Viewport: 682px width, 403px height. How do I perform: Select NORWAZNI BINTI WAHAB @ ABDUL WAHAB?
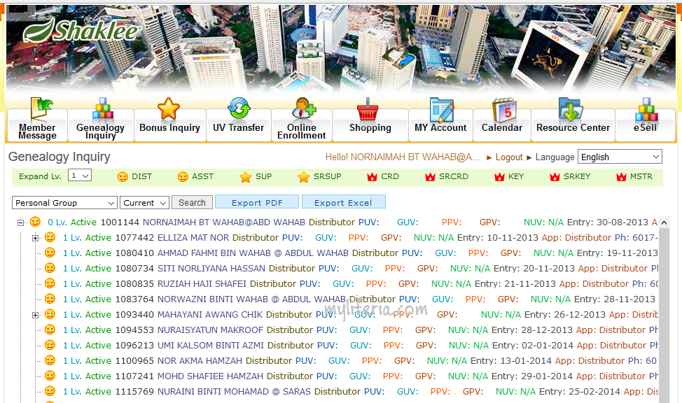[251, 299]
